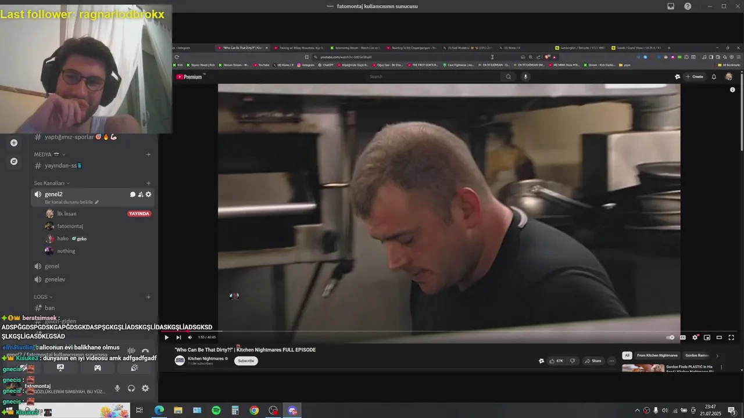Screen dimensions: 744x418
Task: Enter fullscreen in YouTube player
Action: pos(731,337)
